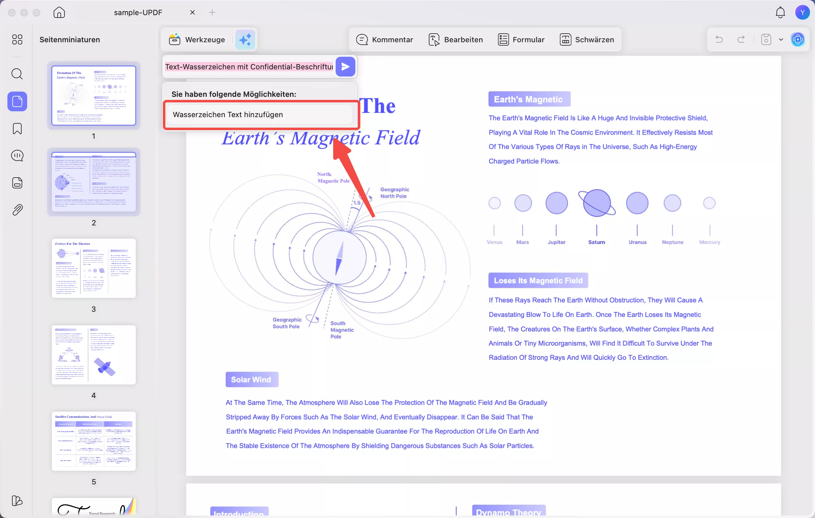This screenshot has height=518, width=815.
Task: Open the Werkzeuge tools menu
Action: 197,39
